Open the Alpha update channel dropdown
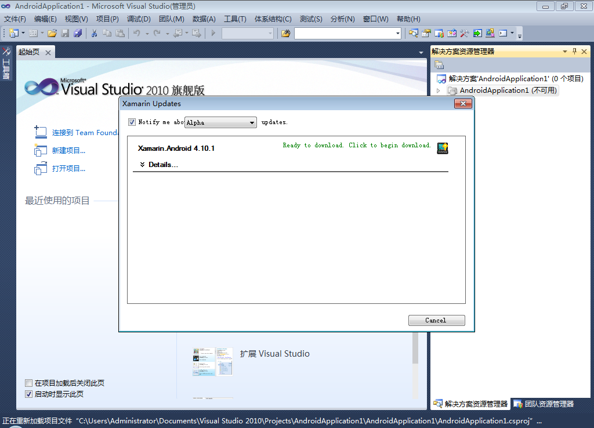Image resolution: width=594 pixels, height=428 pixels. (x=220, y=122)
